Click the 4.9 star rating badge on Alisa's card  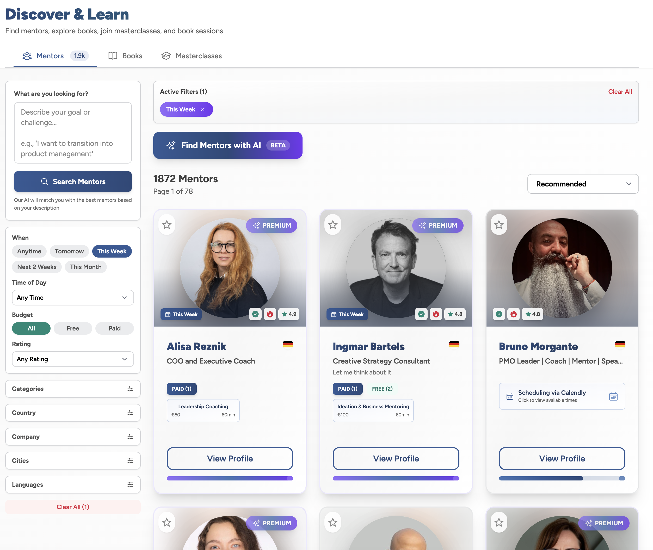pyautogui.click(x=289, y=314)
